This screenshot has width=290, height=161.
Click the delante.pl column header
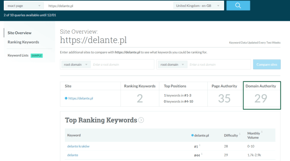(x=201, y=135)
